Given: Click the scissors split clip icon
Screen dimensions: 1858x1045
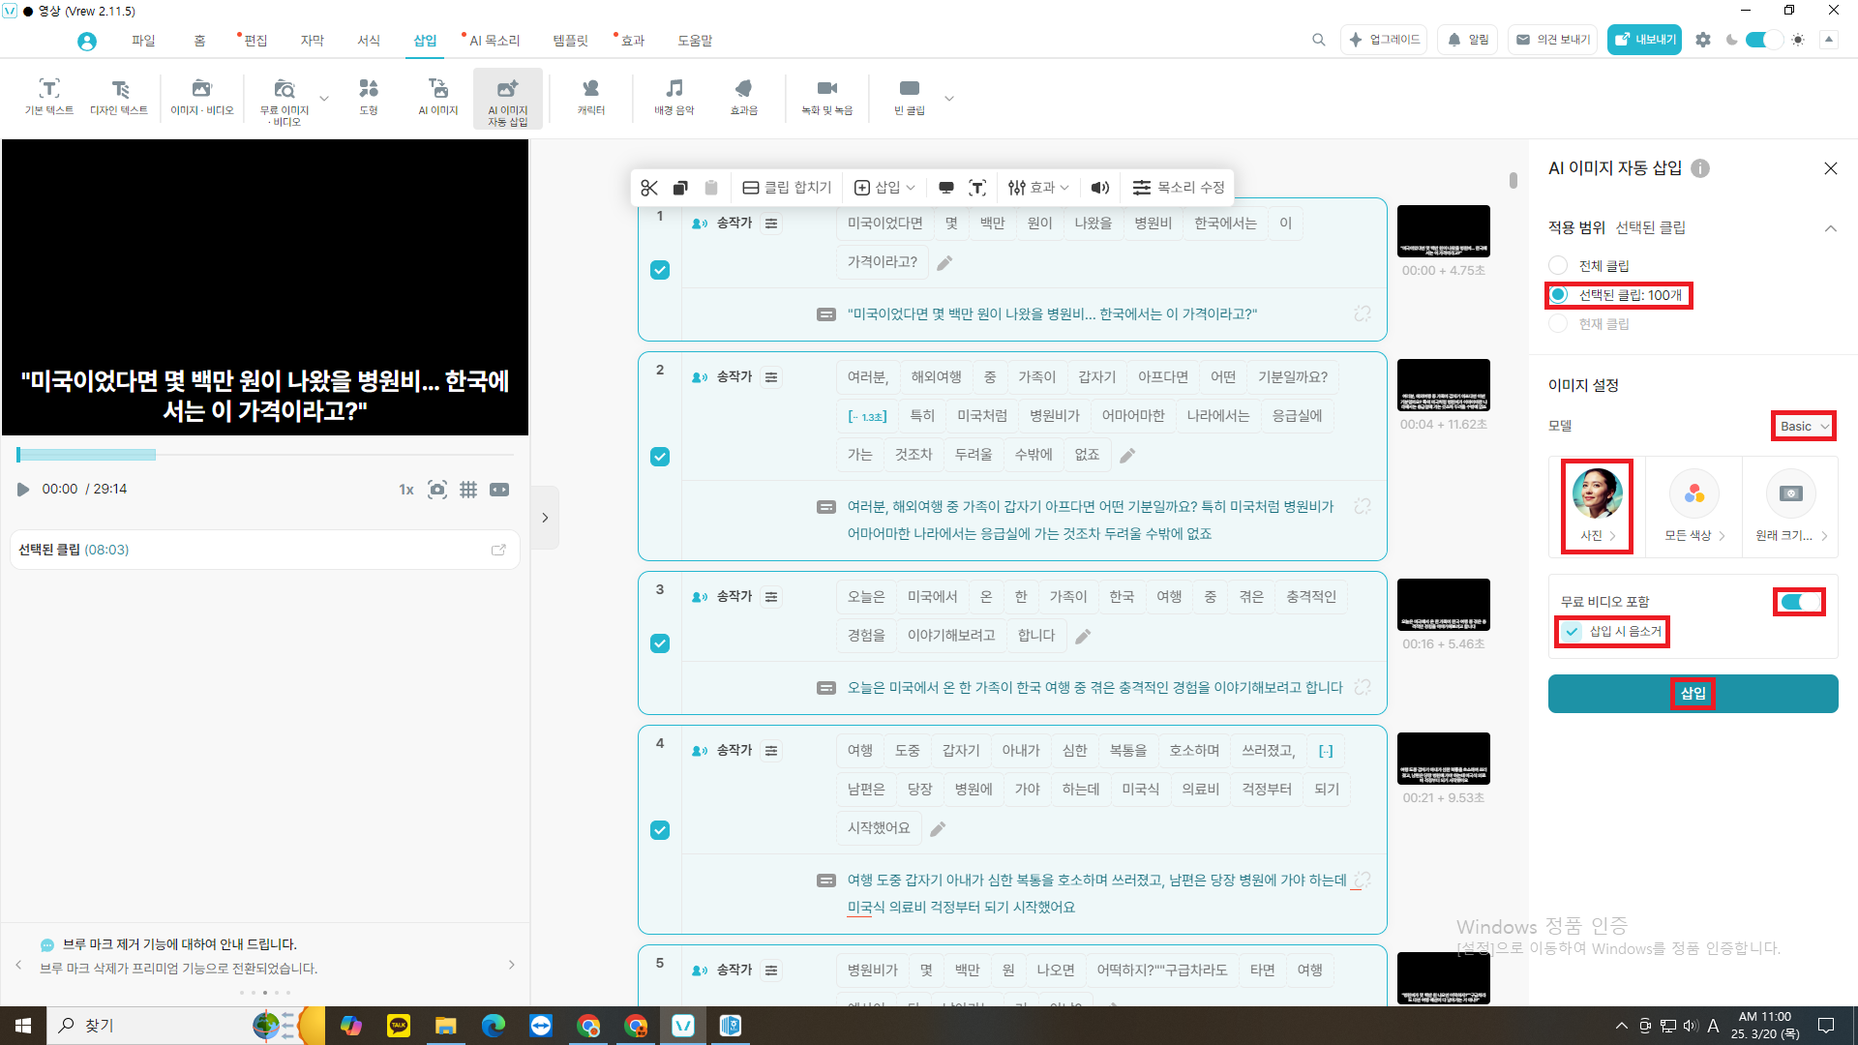Looking at the screenshot, I should click(649, 188).
